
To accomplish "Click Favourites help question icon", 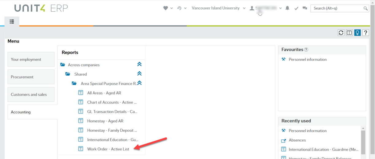I will [306, 50].
